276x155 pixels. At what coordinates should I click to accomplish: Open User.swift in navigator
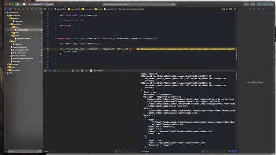tap(19, 21)
